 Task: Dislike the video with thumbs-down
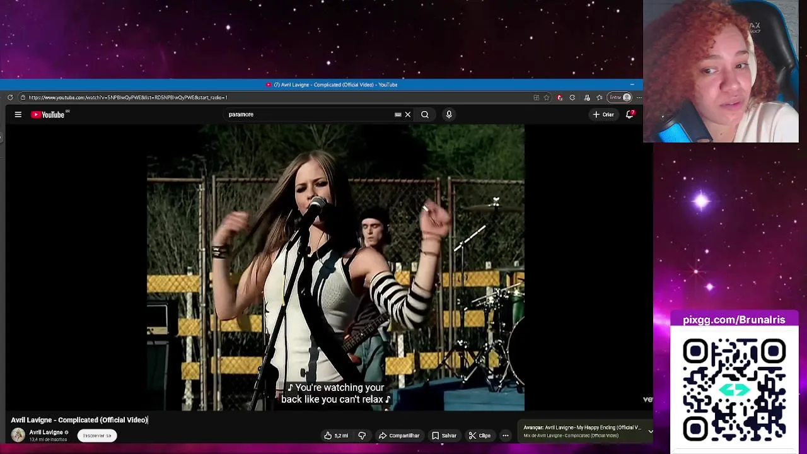click(x=362, y=436)
